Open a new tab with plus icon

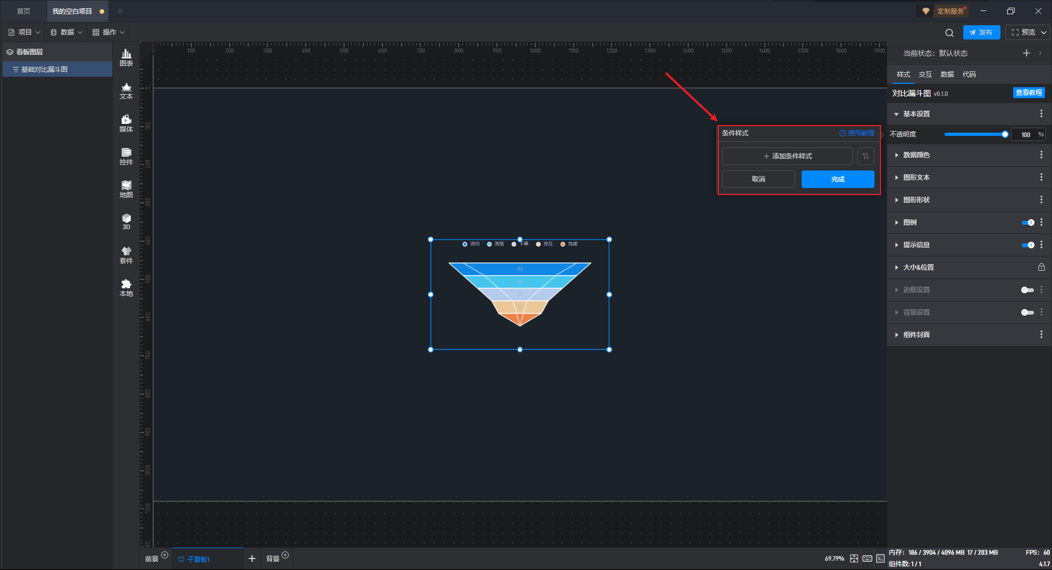(120, 12)
